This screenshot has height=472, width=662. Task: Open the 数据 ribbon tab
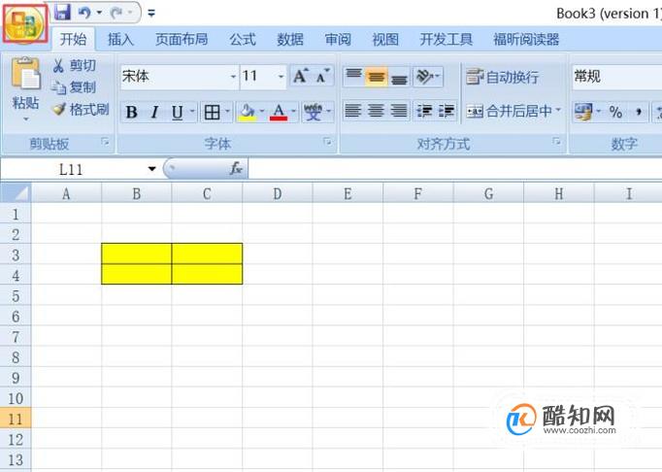point(290,39)
